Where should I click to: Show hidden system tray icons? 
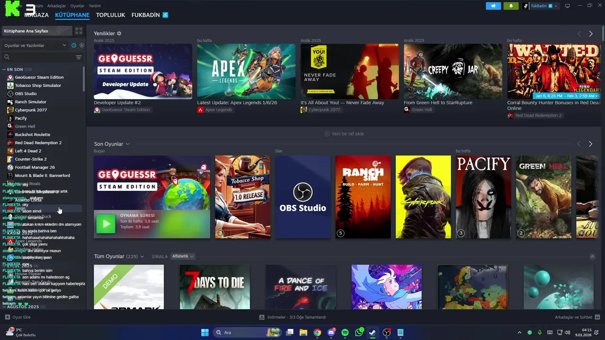coord(519,332)
